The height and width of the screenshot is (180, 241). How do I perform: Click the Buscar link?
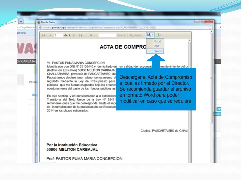coord(122,35)
